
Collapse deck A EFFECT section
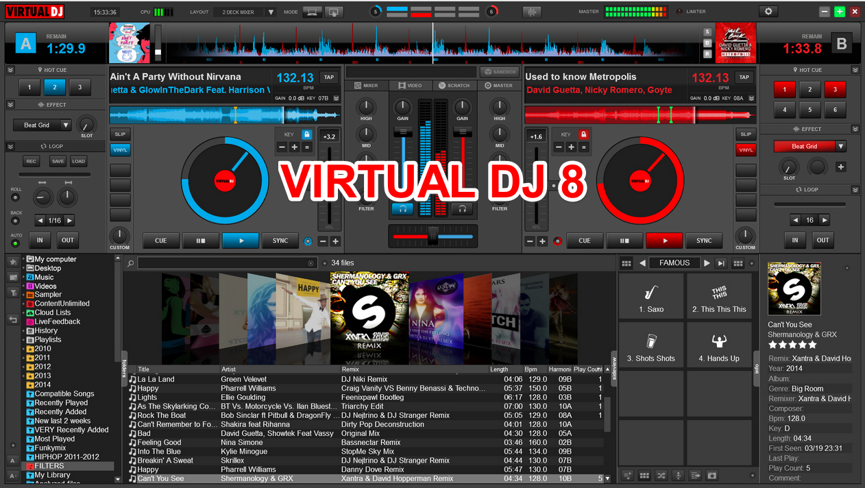pyautogui.click(x=10, y=105)
